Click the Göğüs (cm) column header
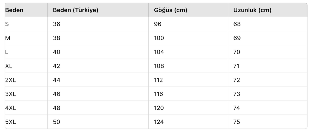Screen dimensions: 313x133 [x=171, y=10]
